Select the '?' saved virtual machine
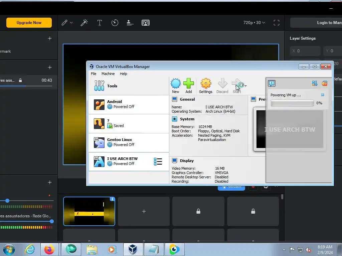The image size is (342, 256). click(129, 123)
